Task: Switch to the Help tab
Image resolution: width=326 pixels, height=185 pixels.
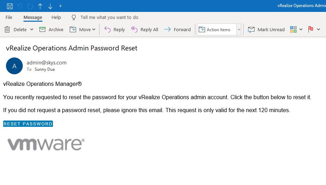Action: (x=56, y=17)
